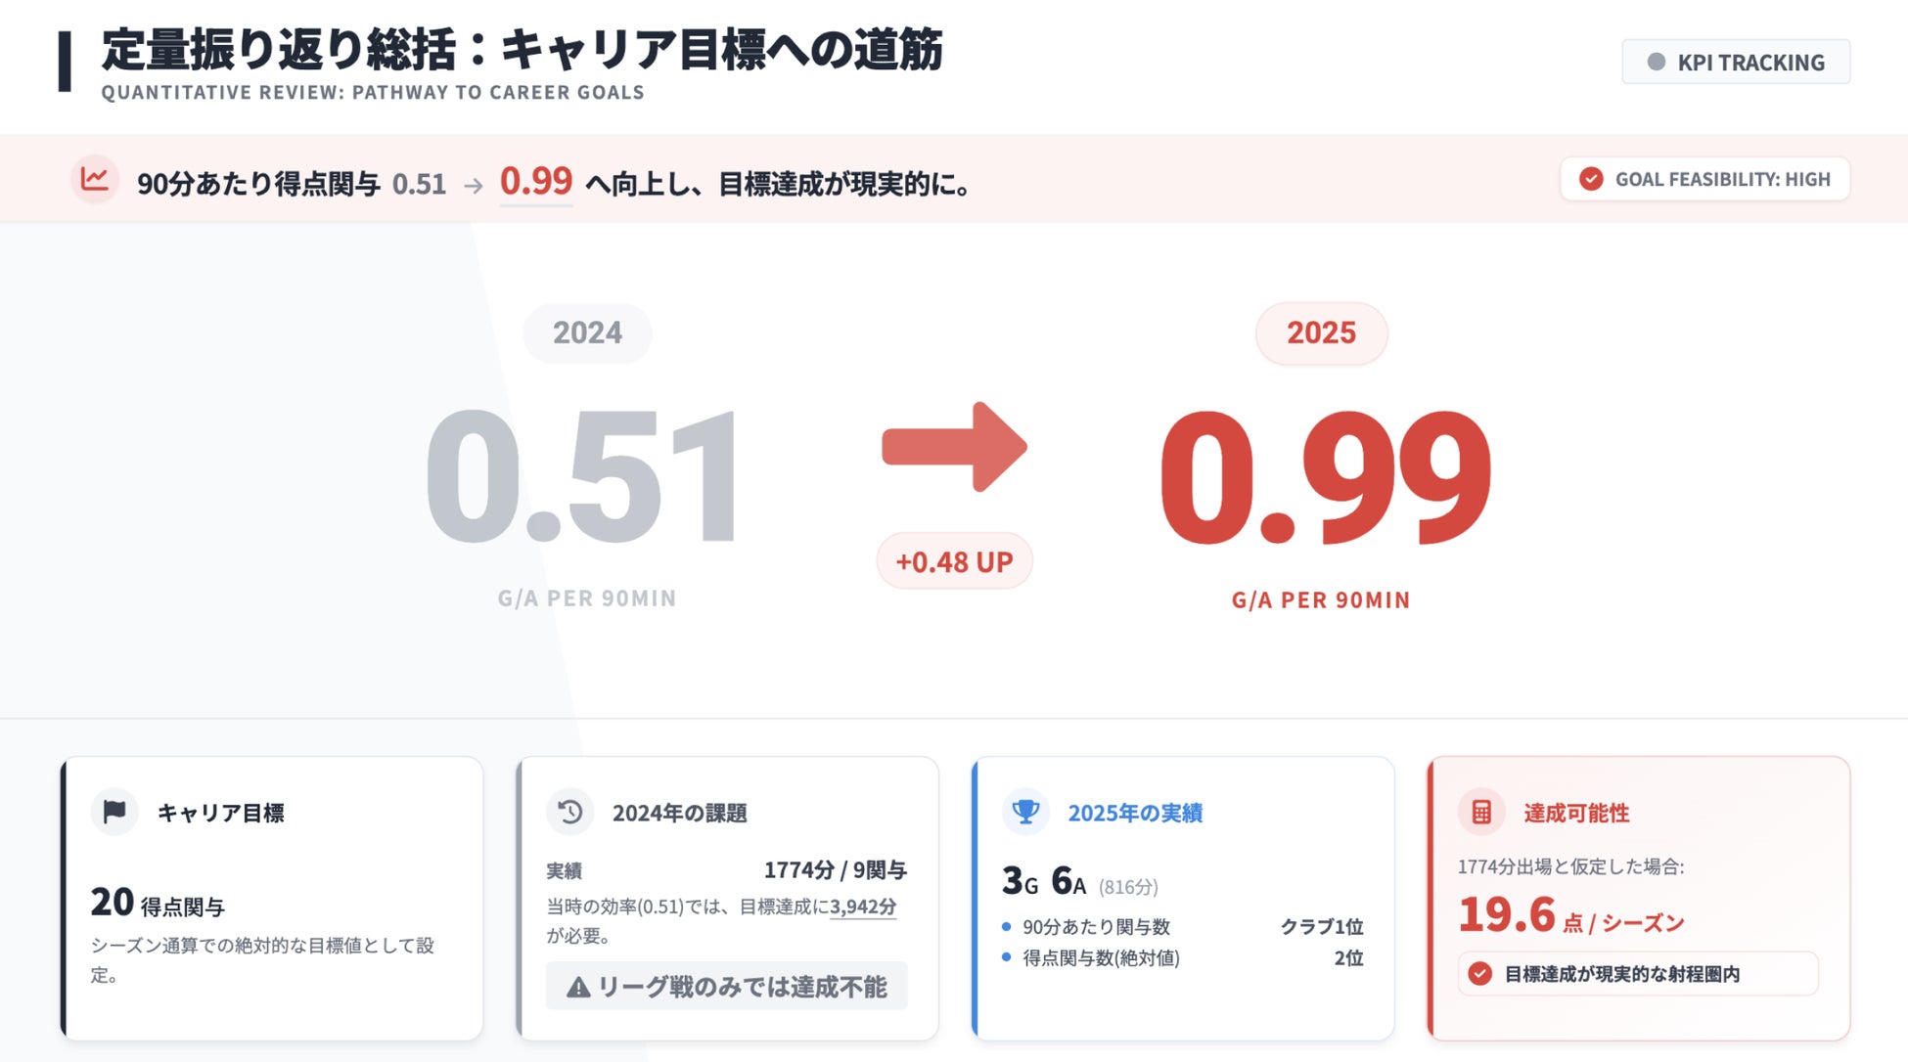Click the trend chart icon in banner
Image resolution: width=1908 pixels, height=1062 pixels.
95,179
